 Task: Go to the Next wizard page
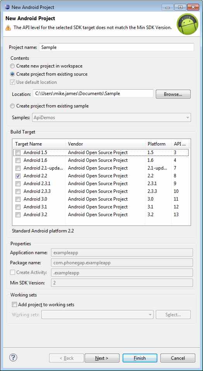tap(102, 358)
